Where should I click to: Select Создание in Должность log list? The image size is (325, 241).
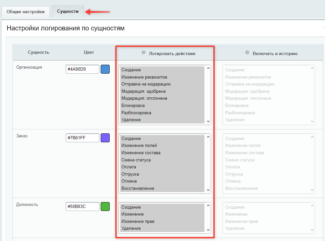pos(162,207)
